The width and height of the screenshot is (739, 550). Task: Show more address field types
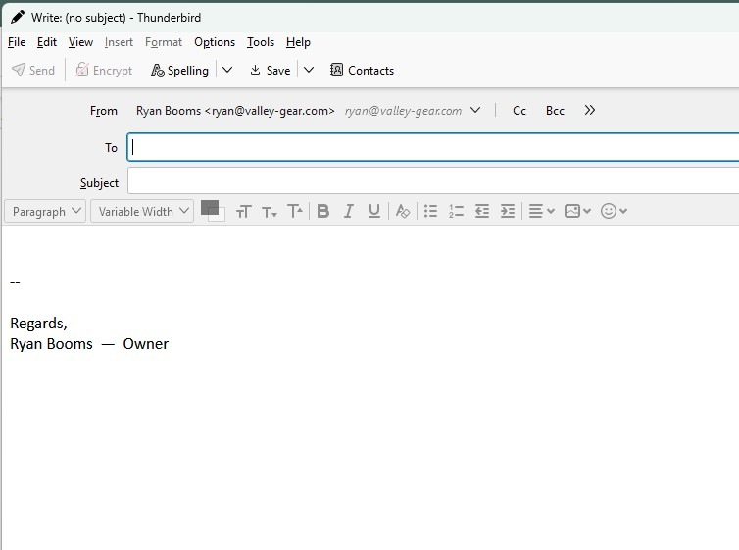point(590,110)
